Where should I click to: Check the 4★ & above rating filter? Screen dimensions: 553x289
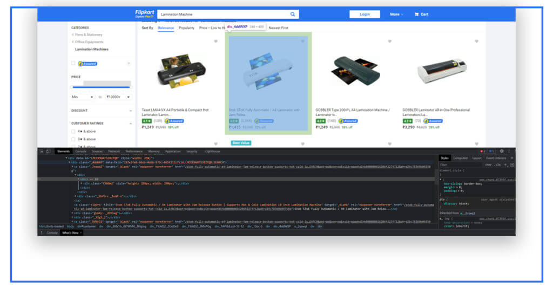coord(73,132)
